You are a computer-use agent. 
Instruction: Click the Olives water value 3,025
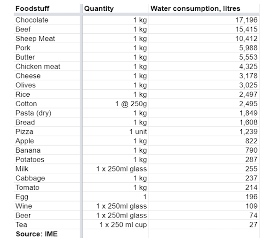[248, 85]
